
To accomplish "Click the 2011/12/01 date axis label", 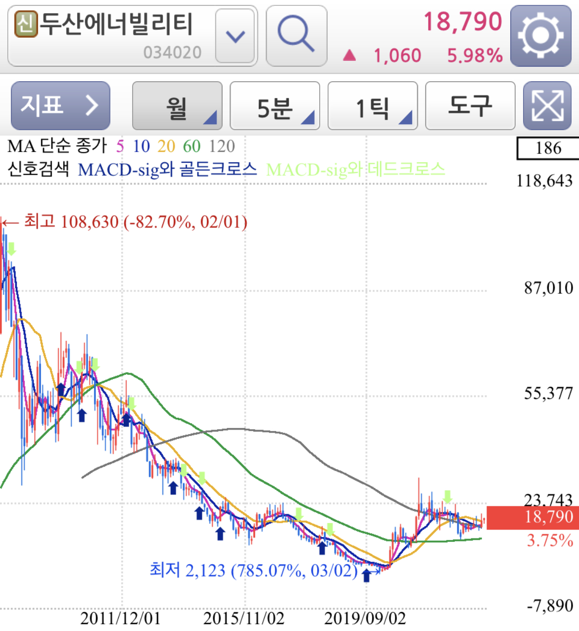I will (x=120, y=619).
